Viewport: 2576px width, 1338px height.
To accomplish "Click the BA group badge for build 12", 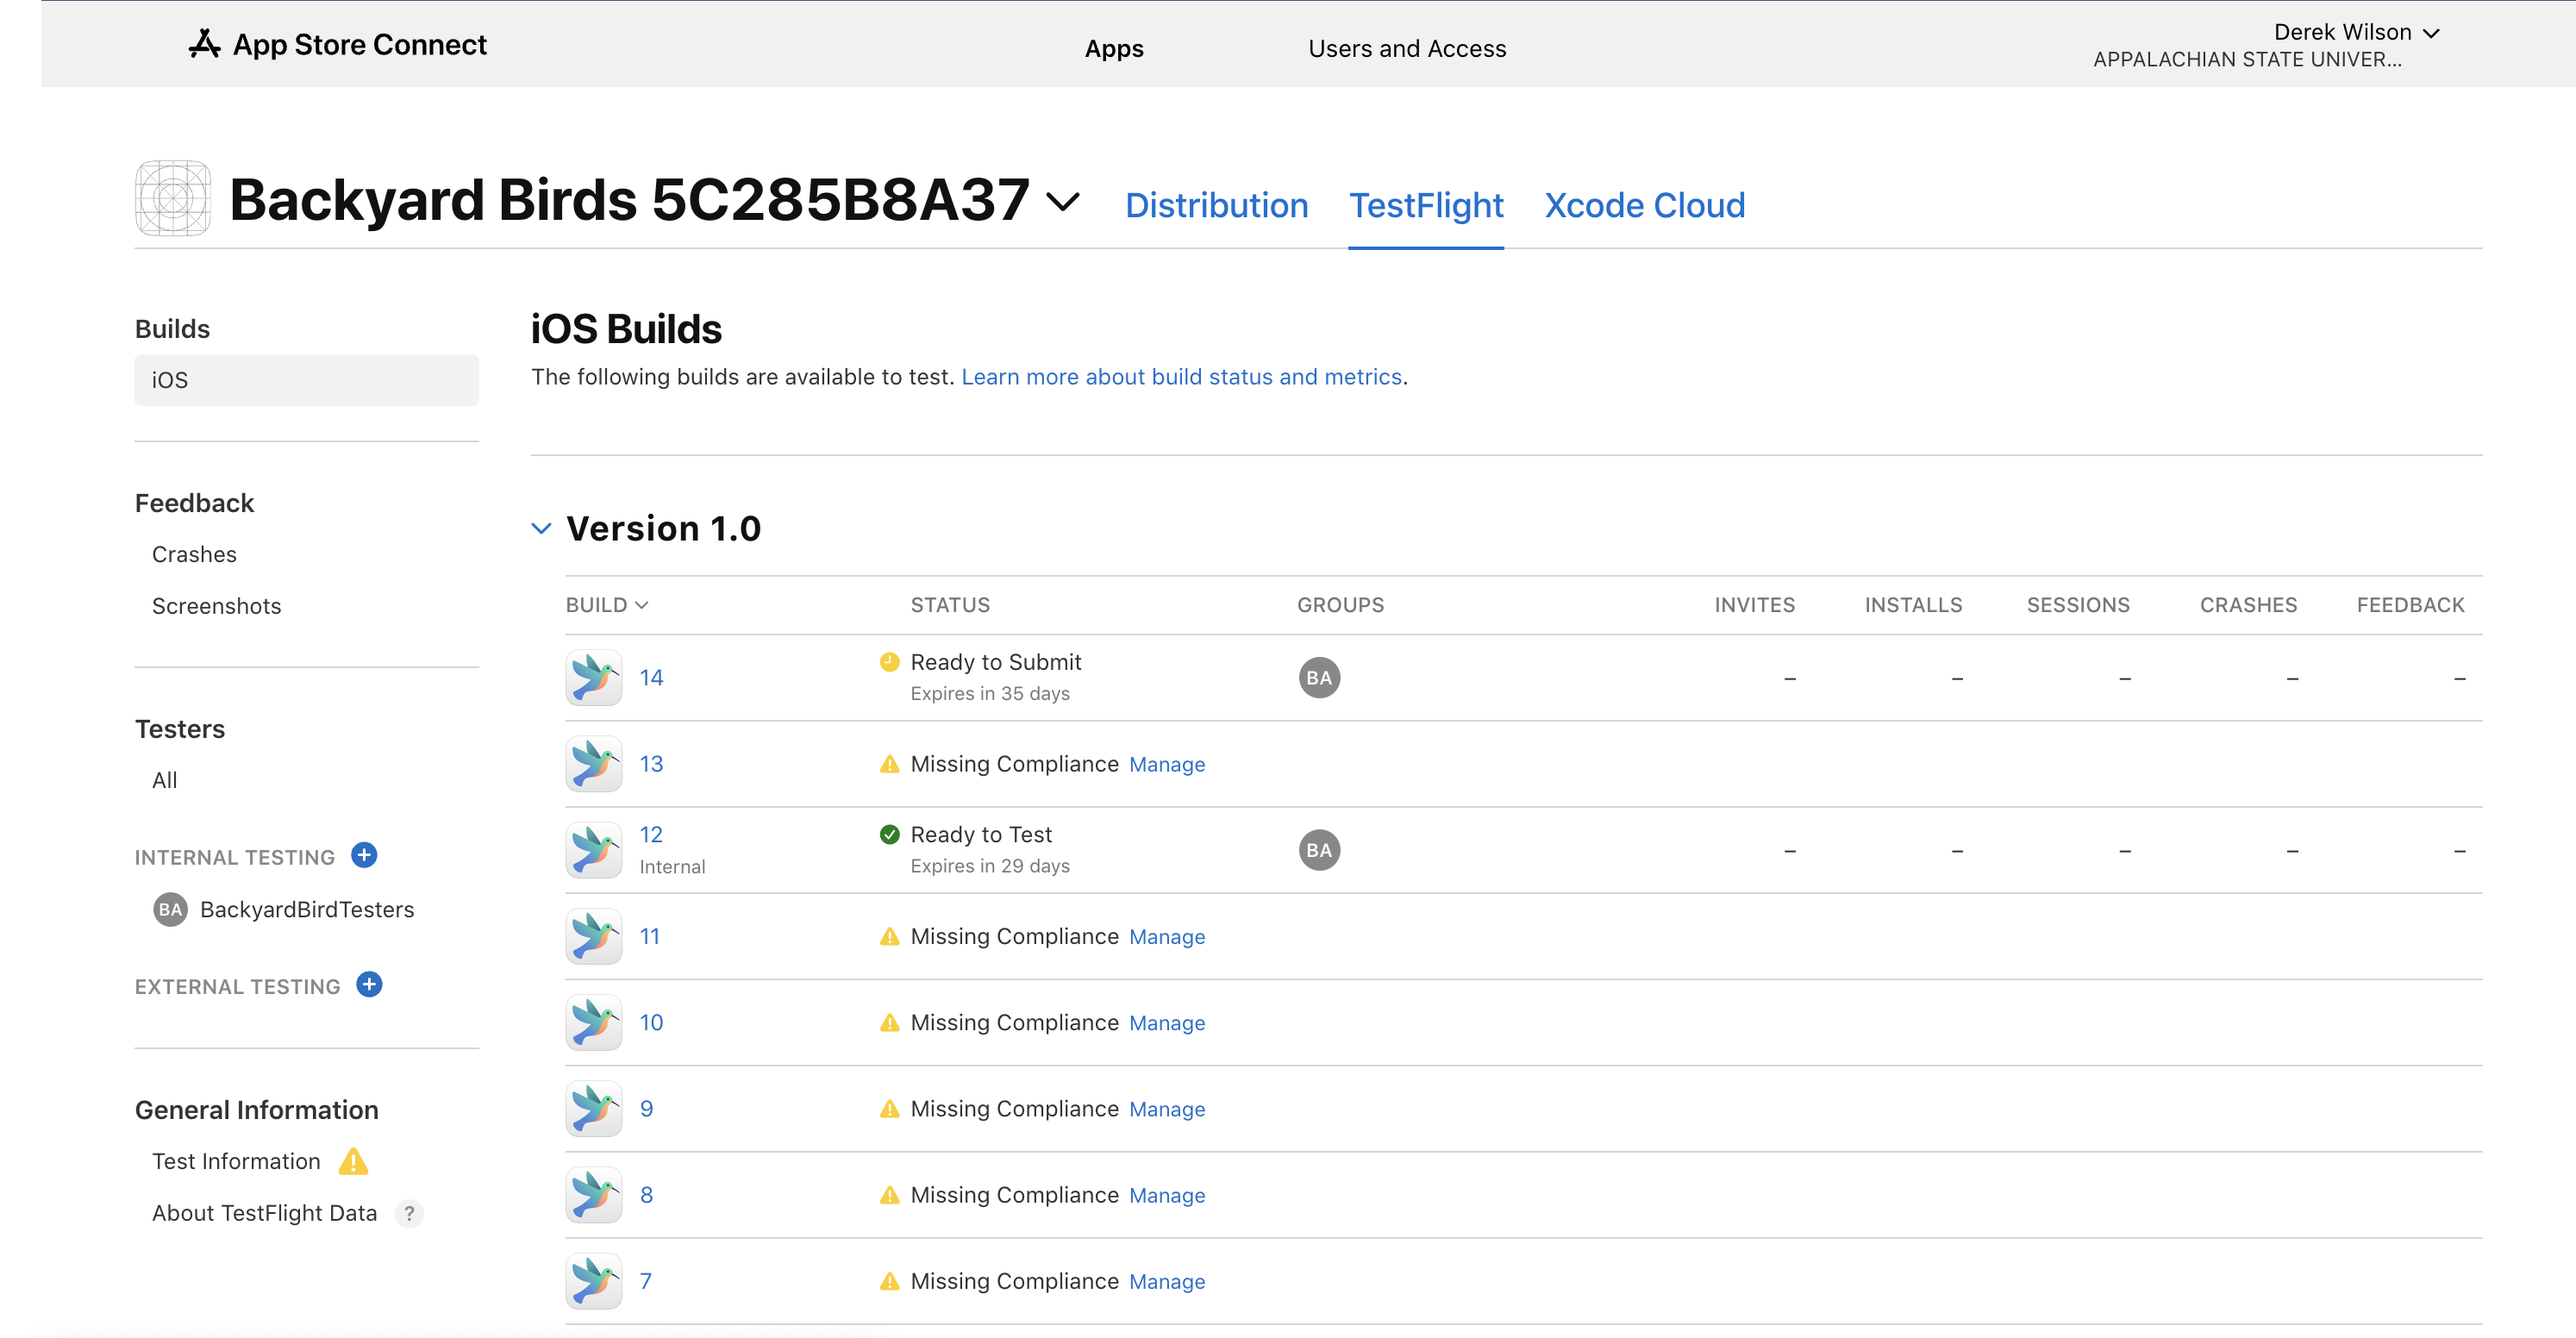I will pos(1319,850).
